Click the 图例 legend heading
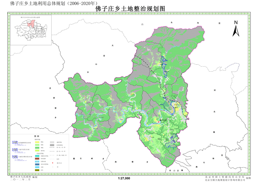This screenshot has height=182, width=258. (36, 136)
